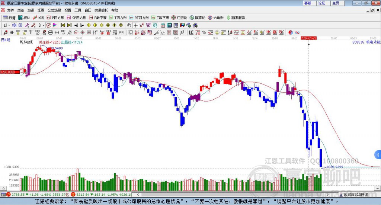
Task: Open the calendar icon showing 21
Action: (x=163, y=25)
